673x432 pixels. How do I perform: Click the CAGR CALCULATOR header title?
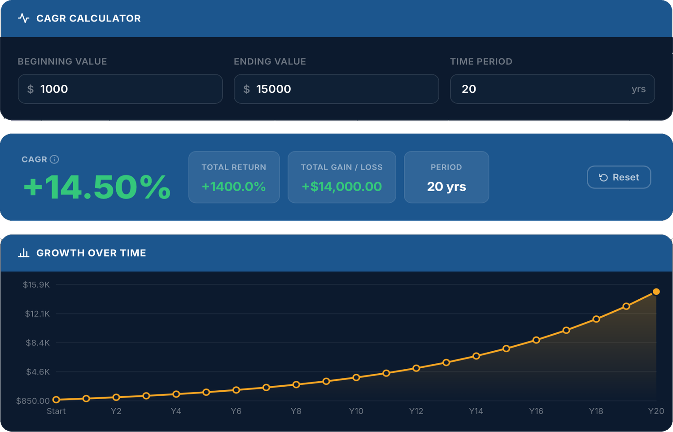88,18
